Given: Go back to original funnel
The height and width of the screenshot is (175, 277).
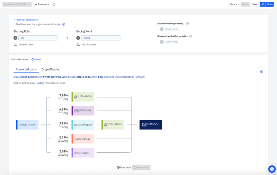Looking at the screenshot, I should click(26, 20).
